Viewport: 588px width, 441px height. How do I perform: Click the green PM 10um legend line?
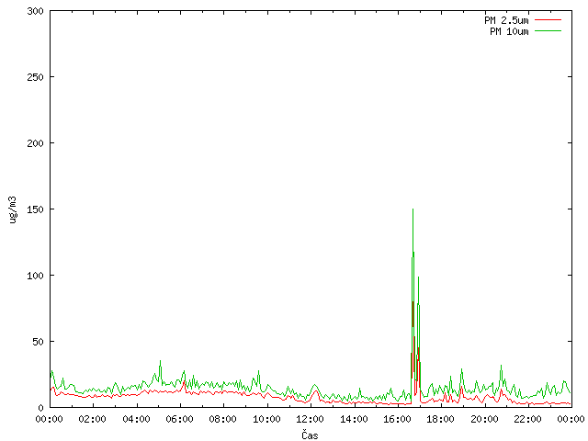[548, 31]
